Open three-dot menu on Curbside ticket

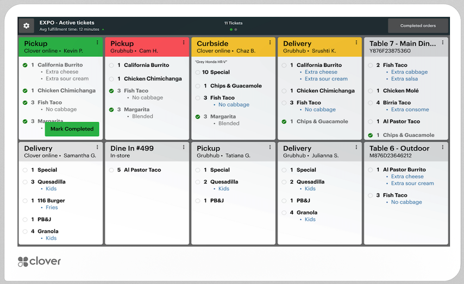270,42
